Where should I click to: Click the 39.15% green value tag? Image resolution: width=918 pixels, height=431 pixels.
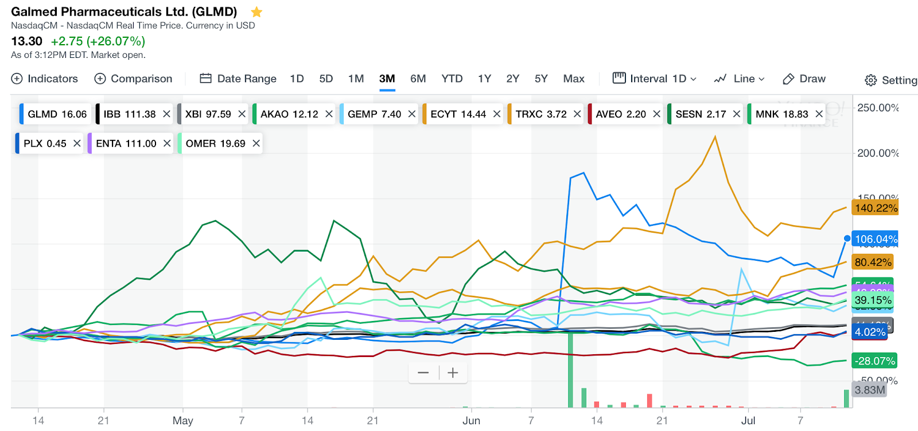[873, 300]
